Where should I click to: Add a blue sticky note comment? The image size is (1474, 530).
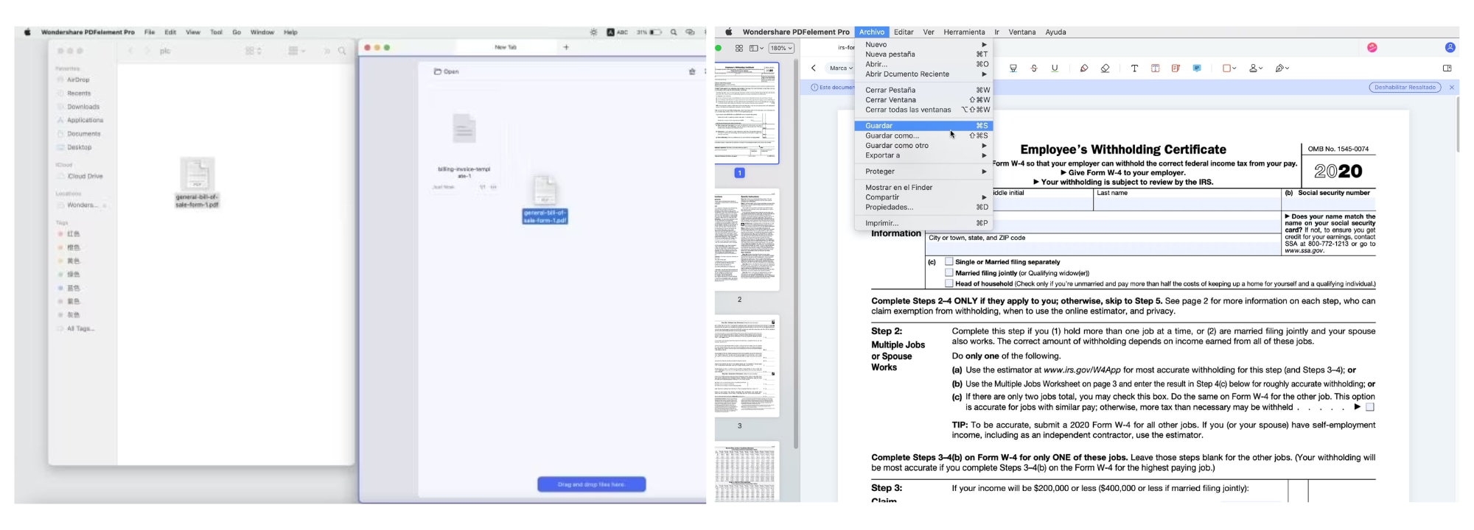pos(1197,68)
